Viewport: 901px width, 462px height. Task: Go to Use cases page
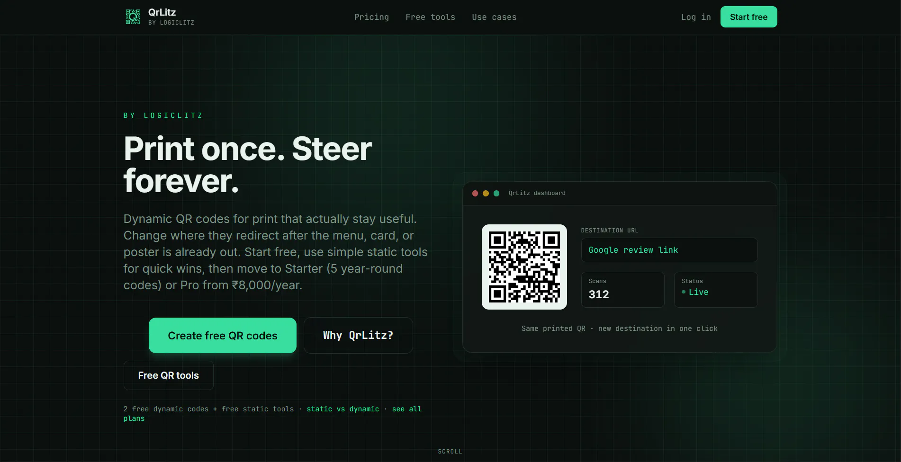494,17
